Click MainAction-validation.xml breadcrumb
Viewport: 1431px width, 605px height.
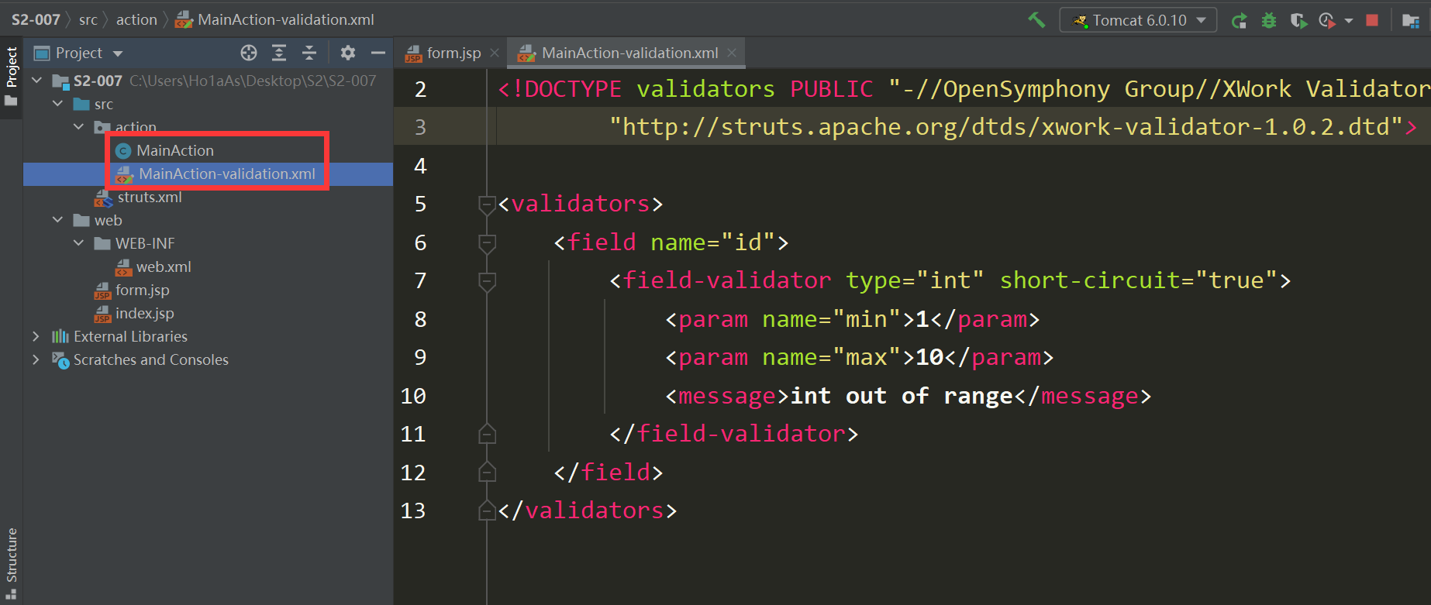[x=285, y=19]
